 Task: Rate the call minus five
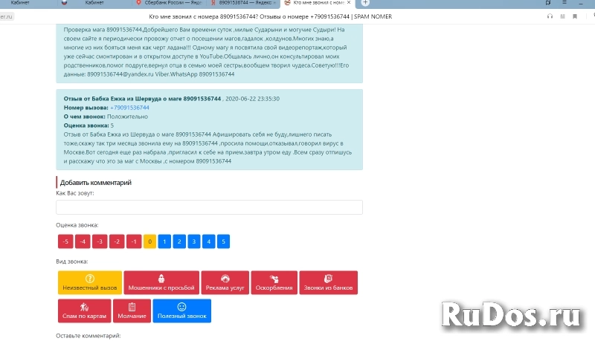[x=65, y=241]
